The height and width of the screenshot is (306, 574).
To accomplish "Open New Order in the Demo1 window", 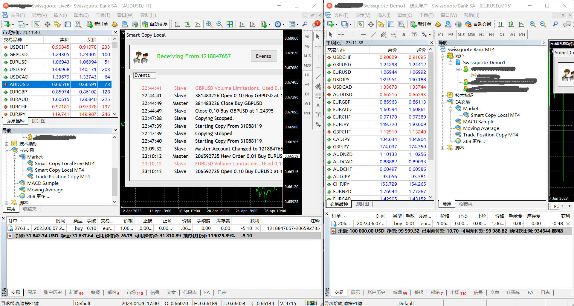I will click(421, 24).
